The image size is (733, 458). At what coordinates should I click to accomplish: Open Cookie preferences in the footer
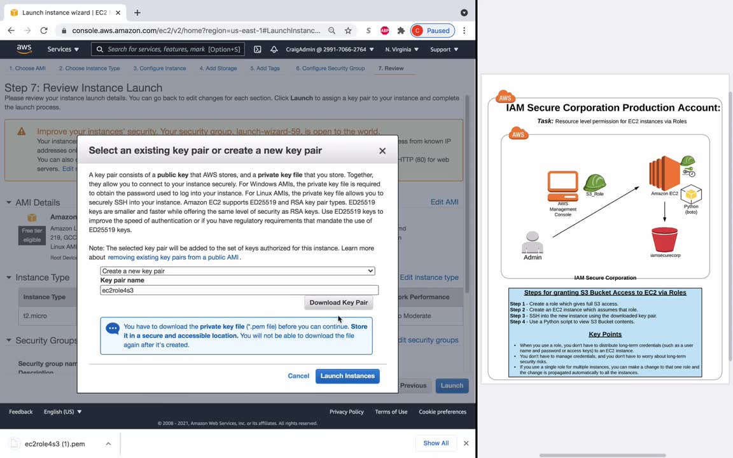point(442,412)
